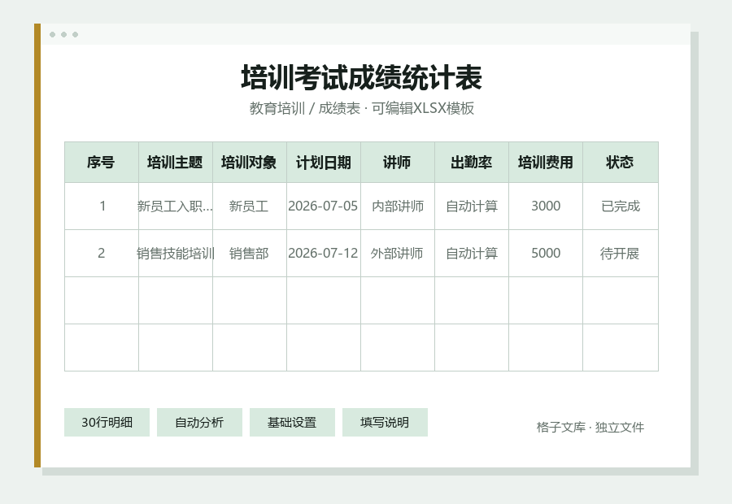This screenshot has width=732, height=504.
Task: Open the 填写说明 tag
Action: [x=385, y=423]
